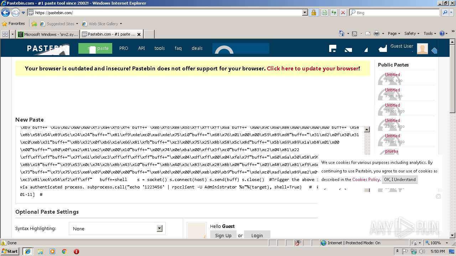The height and width of the screenshot is (256, 456).
Task: Open the Help question mark icon
Action: coord(442,33)
